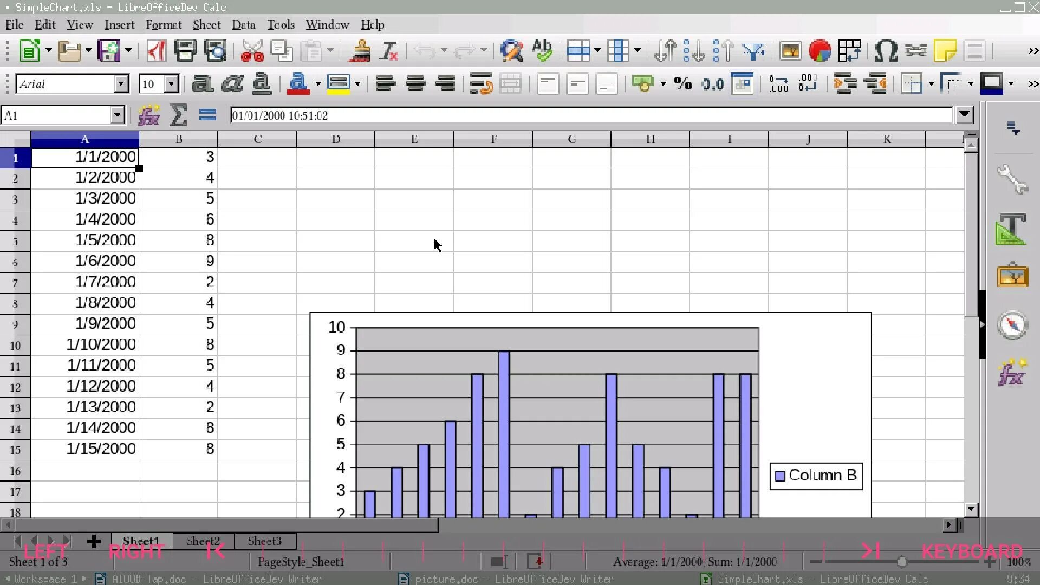
Task: Click the Sum sigma icon
Action: coord(178,115)
